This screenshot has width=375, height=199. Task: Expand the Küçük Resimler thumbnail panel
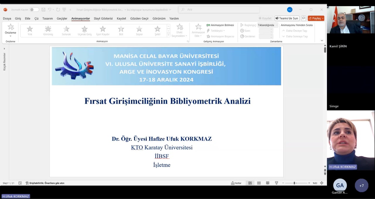tap(4, 49)
